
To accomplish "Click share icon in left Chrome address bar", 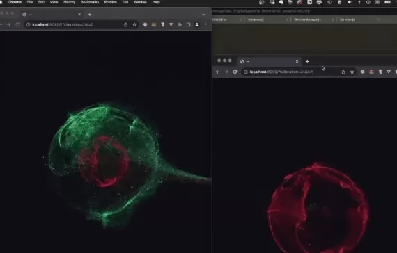I will click(126, 24).
